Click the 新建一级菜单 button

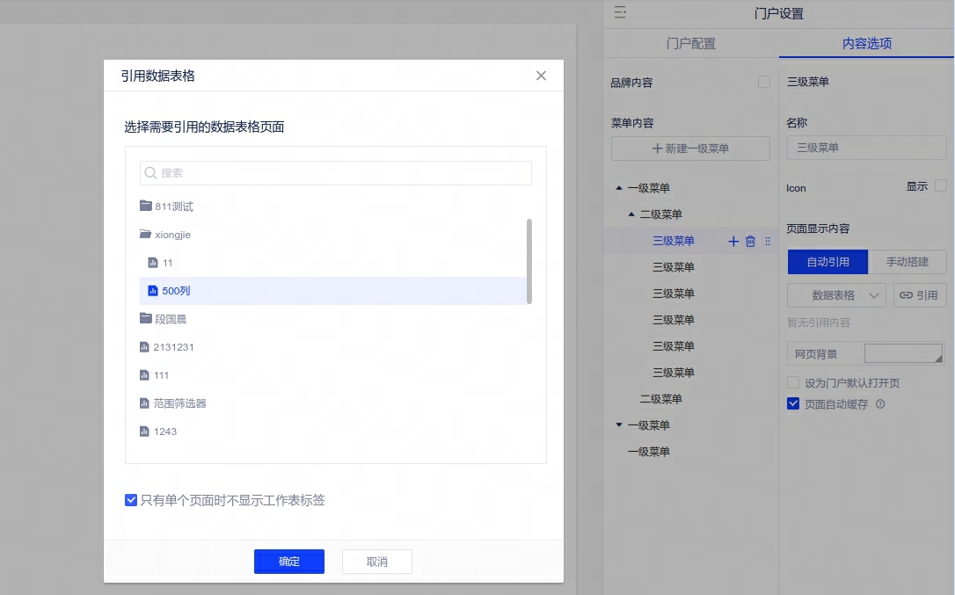coord(690,149)
